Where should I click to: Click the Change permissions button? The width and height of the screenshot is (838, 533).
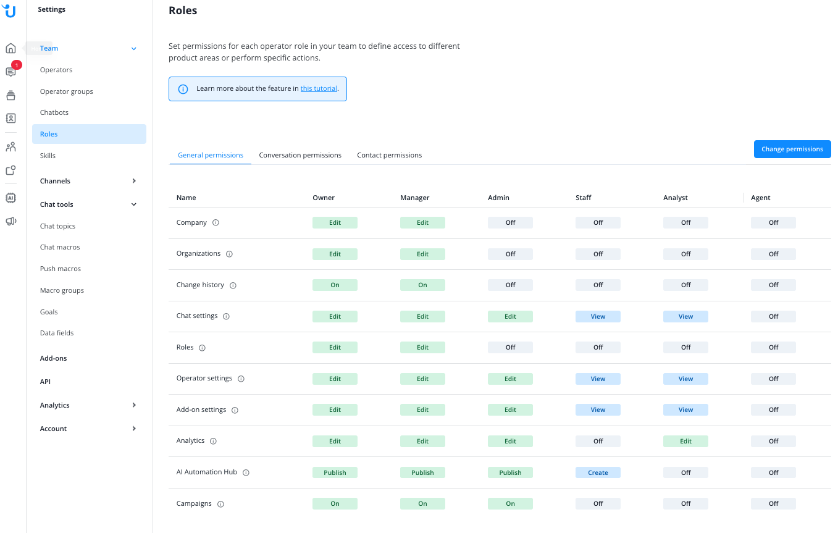(792, 149)
